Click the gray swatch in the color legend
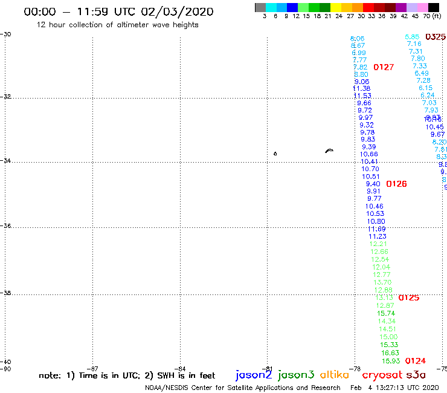 coord(260,7)
